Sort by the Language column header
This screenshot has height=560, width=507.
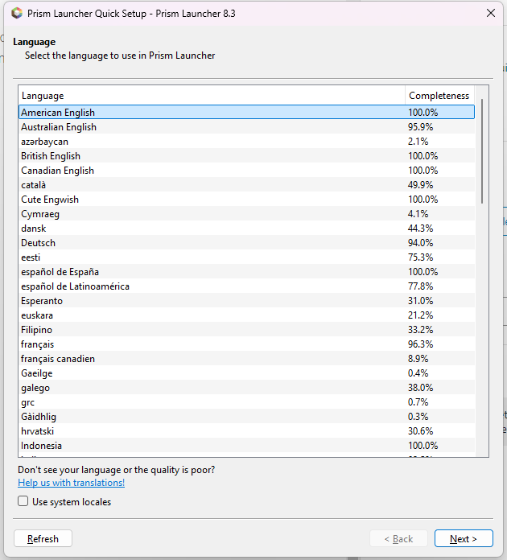[x=212, y=96]
